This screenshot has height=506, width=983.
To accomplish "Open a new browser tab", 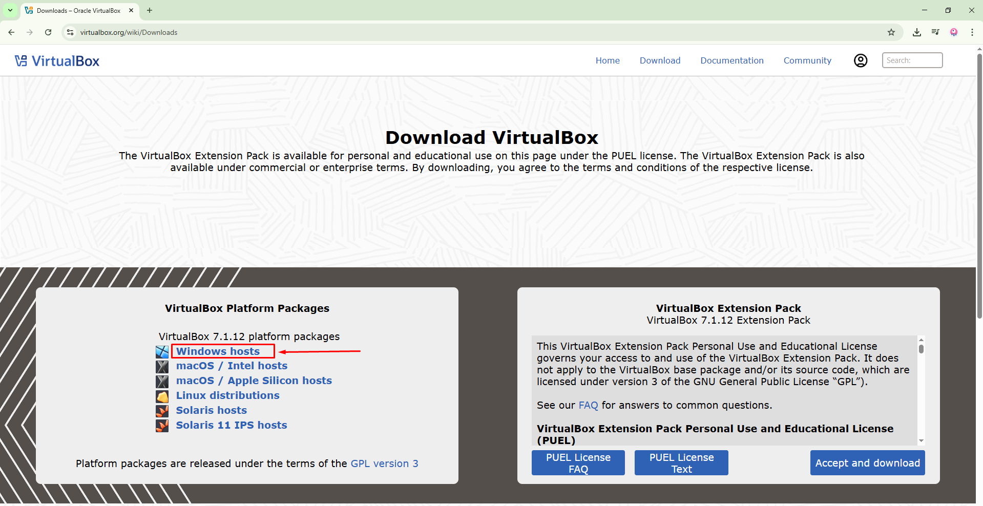I will [150, 10].
